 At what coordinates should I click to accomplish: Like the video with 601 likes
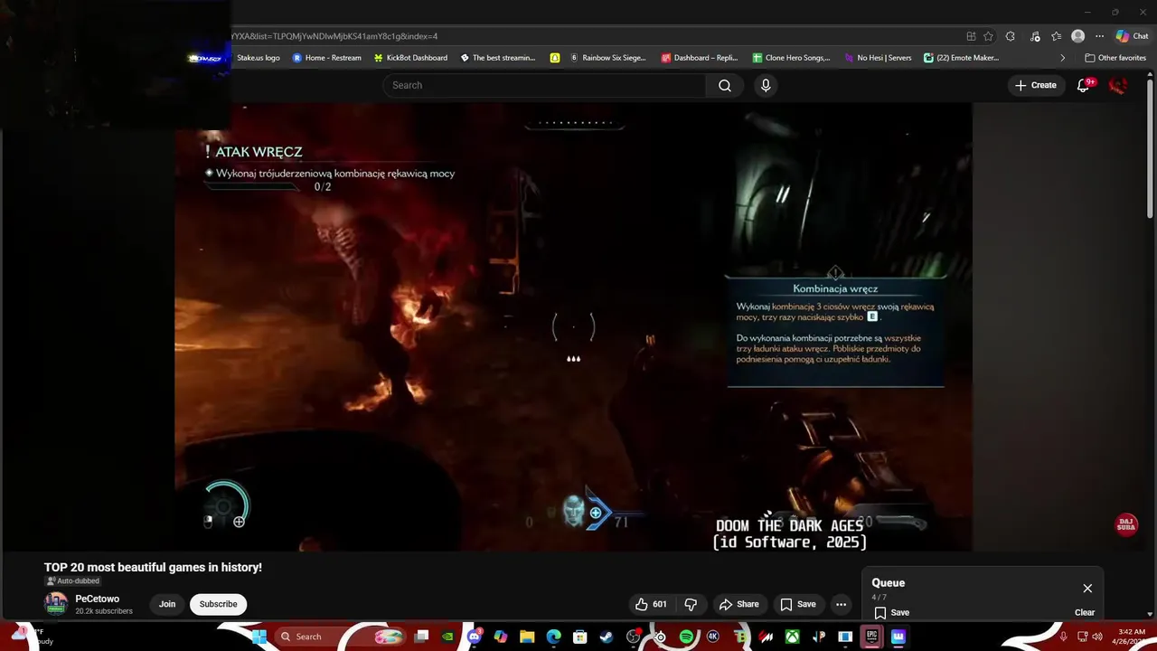point(651,604)
